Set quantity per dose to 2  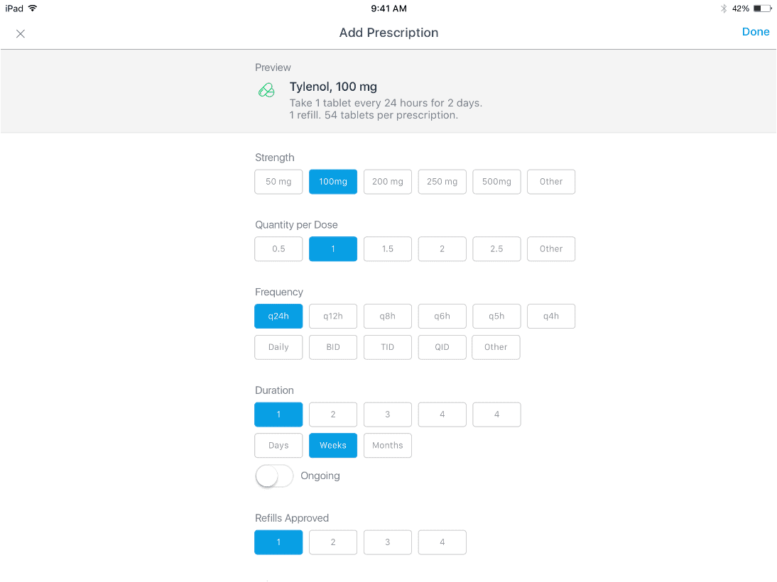[442, 248]
